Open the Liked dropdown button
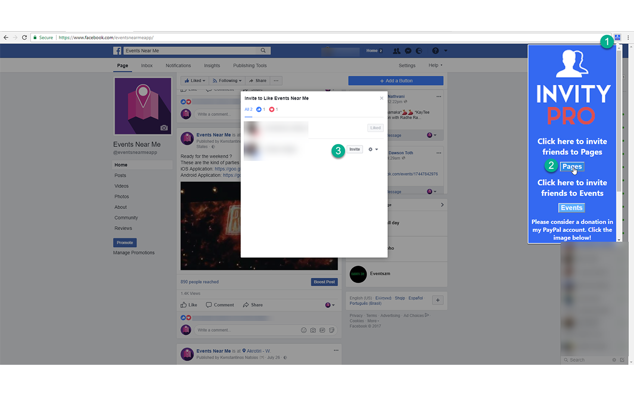 pyautogui.click(x=195, y=81)
